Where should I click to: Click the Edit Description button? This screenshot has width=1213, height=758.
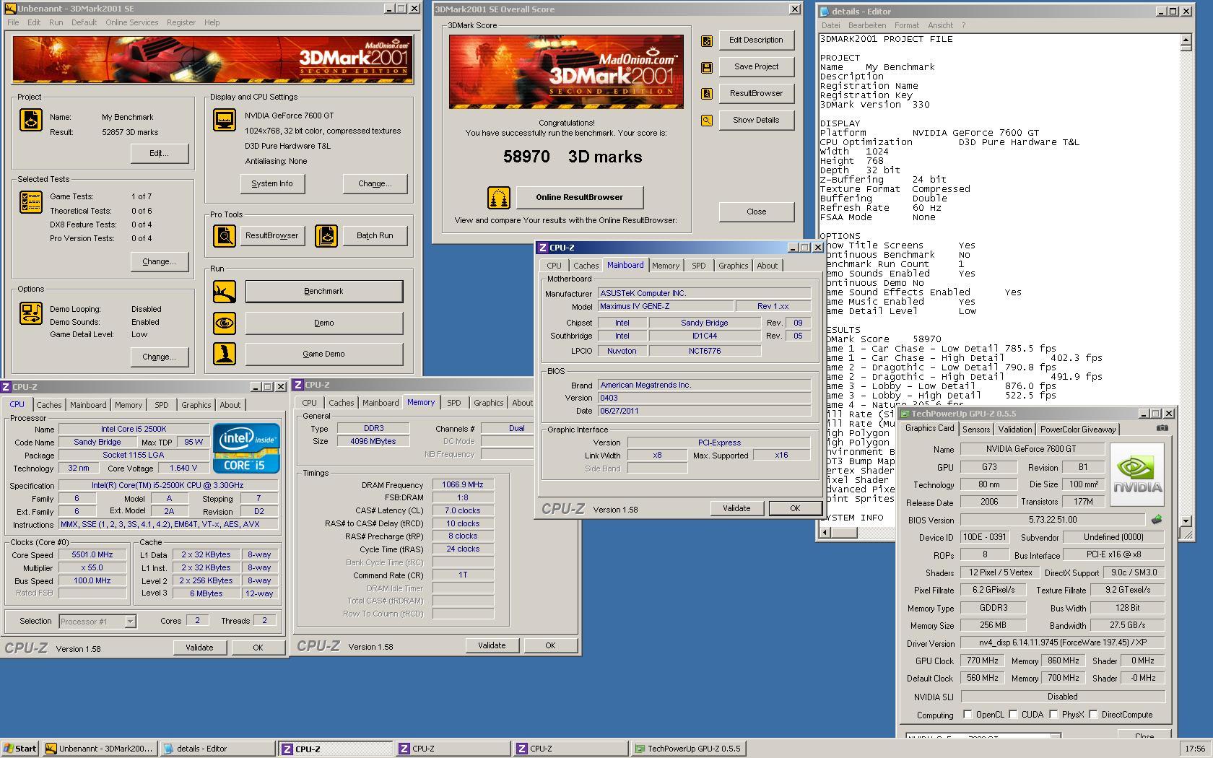(x=756, y=40)
